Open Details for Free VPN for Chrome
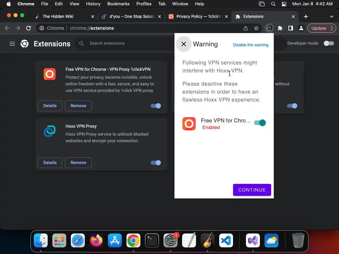Viewport: 339px width, 254px height. [x=50, y=106]
